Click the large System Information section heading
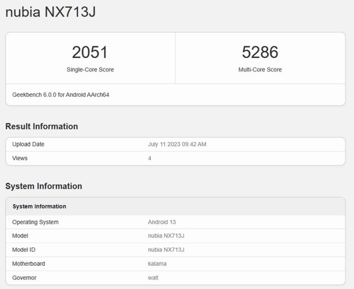This screenshot has height=289, width=354. (x=44, y=186)
